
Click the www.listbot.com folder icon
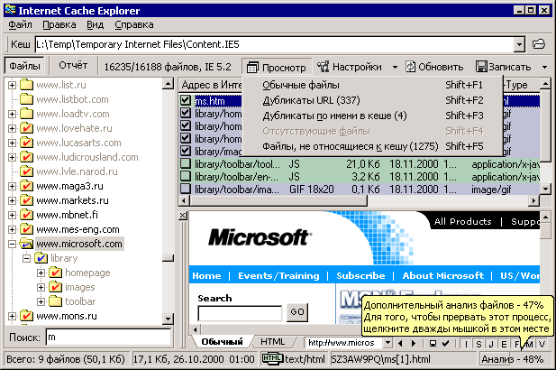pyautogui.click(x=27, y=99)
